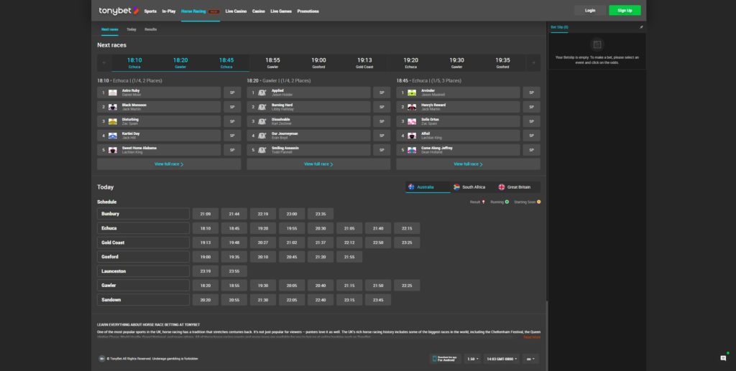
Task: Select Solis Ortus jockey silk icon
Action: coord(412,121)
